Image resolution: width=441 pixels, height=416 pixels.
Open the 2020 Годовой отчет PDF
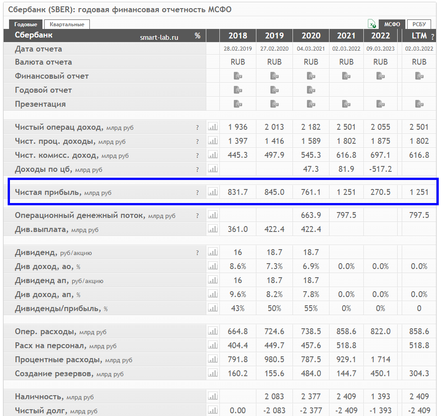coord(311,90)
